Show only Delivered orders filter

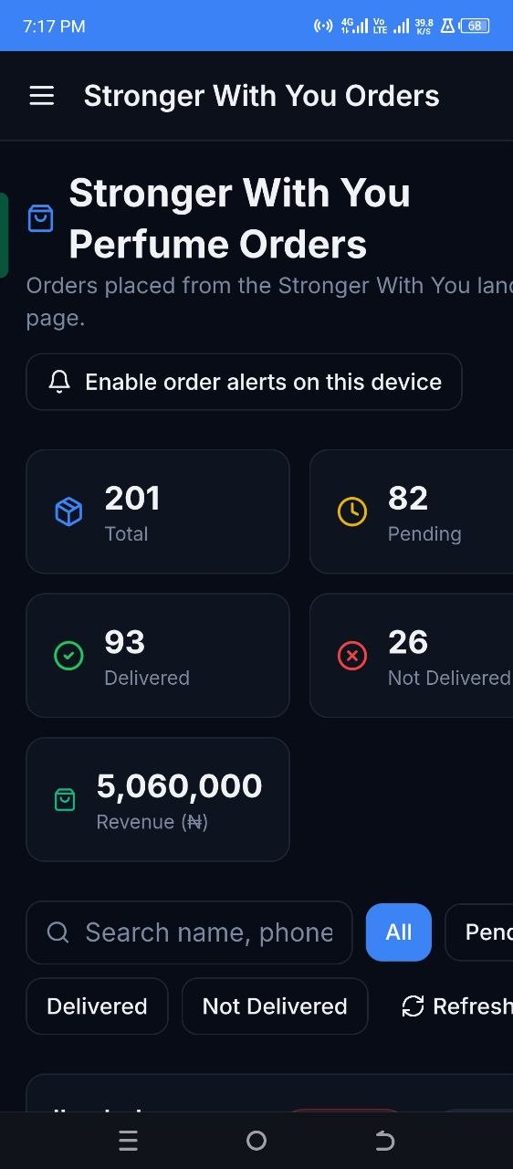point(97,1006)
